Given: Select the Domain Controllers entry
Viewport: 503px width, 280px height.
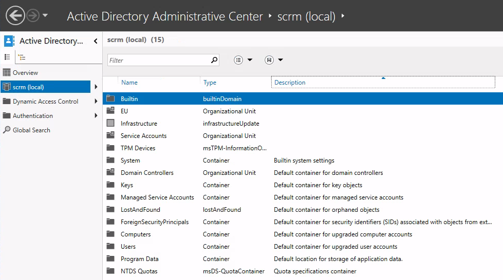Looking at the screenshot, I should click(x=147, y=173).
